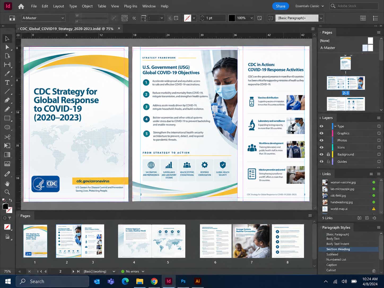Open Photoshop from the taskbar
Viewport: 384px width, 288px height.
coord(183,281)
